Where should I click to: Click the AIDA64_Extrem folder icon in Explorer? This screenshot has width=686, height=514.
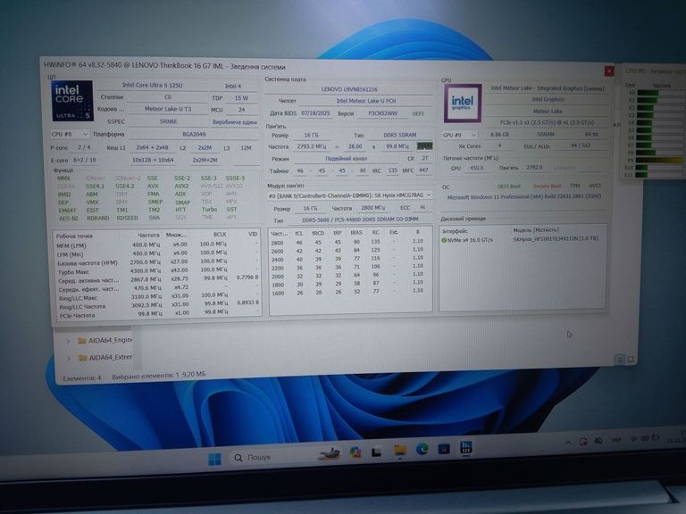click(x=82, y=358)
